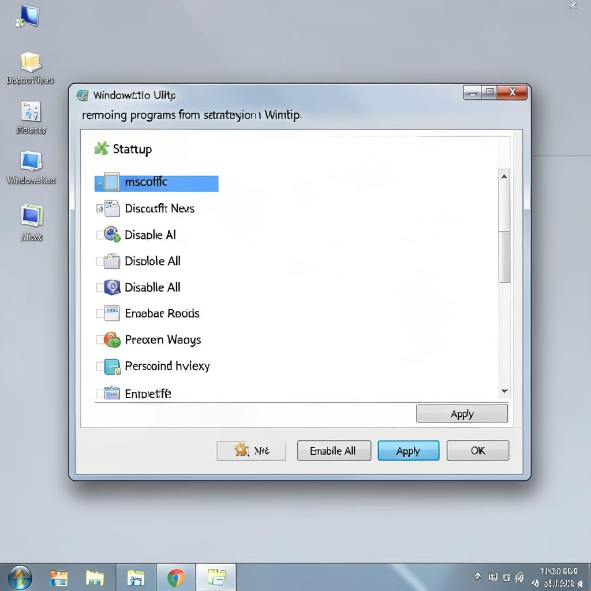This screenshot has height=591, width=591.
Task: Toggle the Entpietffe checkbox
Action: (x=100, y=394)
